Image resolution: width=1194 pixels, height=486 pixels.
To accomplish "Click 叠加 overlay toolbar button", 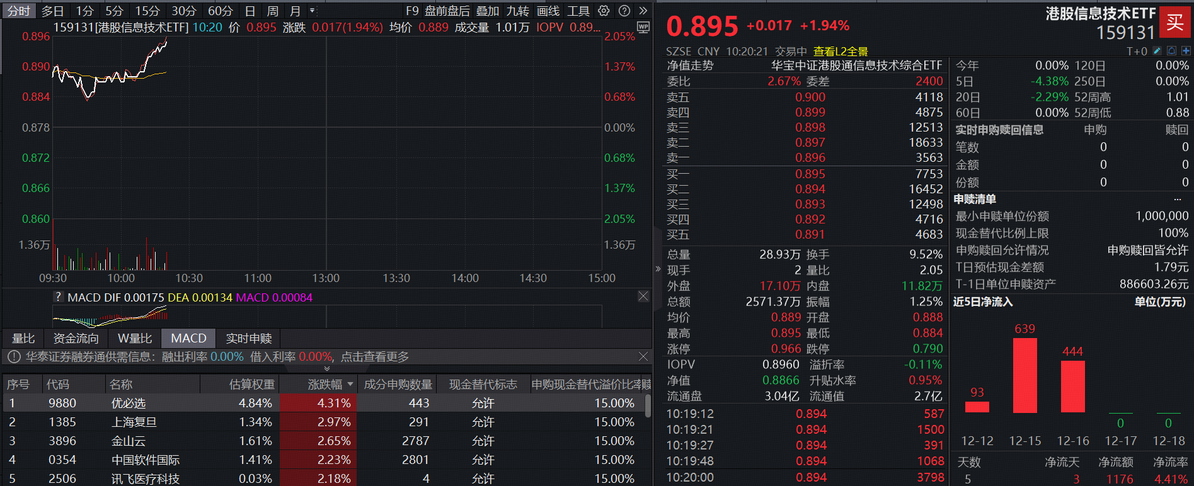I will (488, 11).
